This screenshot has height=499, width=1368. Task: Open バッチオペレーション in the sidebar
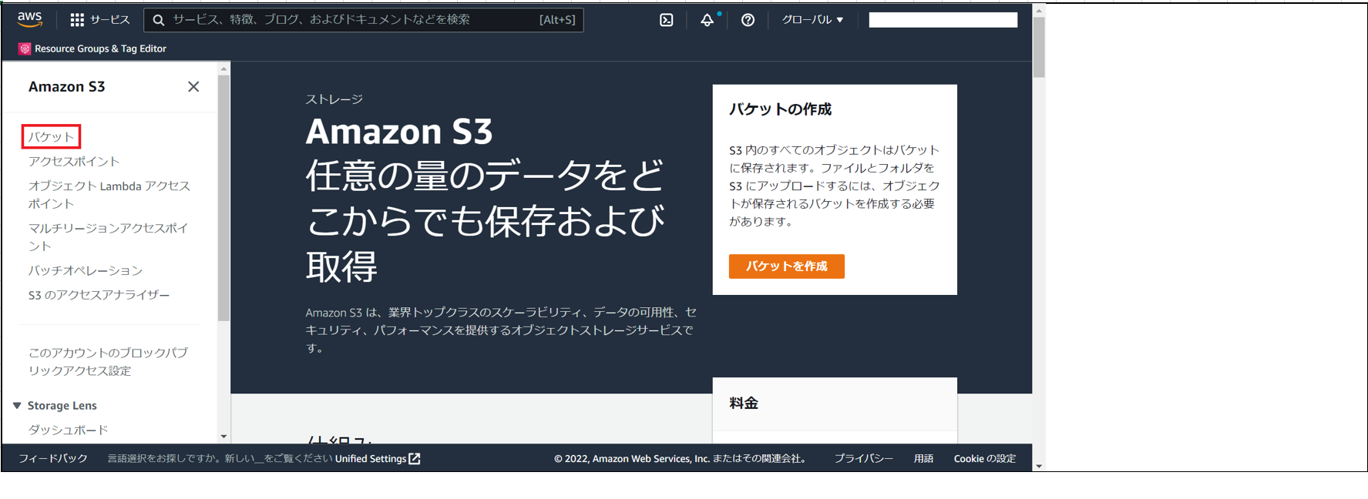click(86, 271)
